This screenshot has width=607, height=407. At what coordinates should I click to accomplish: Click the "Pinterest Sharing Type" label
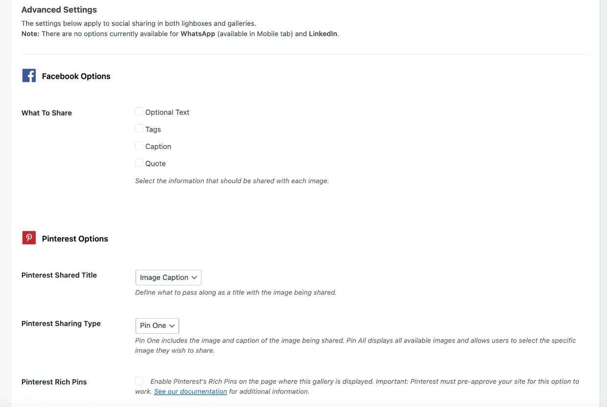[x=61, y=323]
